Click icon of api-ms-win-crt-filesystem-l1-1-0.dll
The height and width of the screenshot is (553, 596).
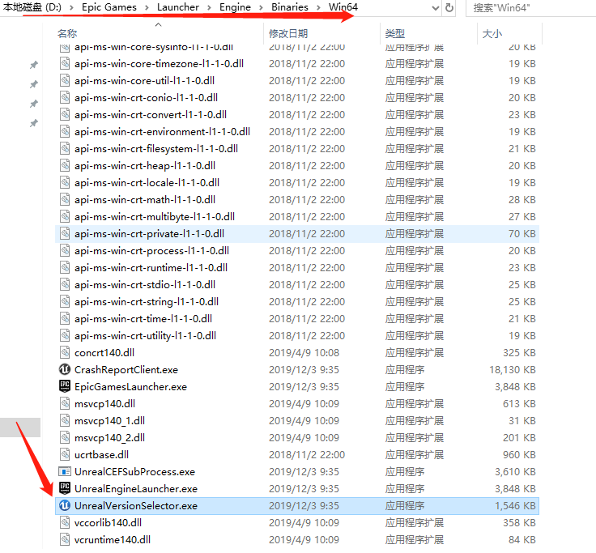(x=65, y=149)
